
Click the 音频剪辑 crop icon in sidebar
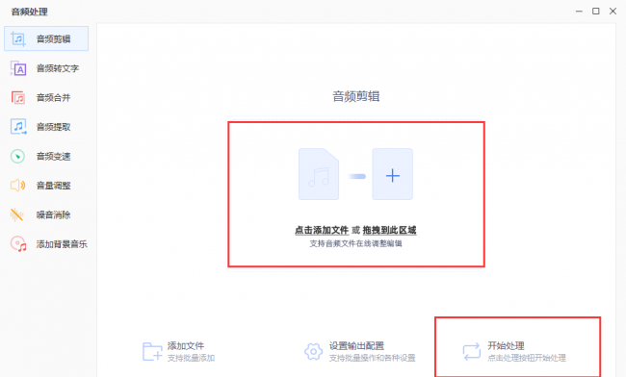[x=18, y=39]
